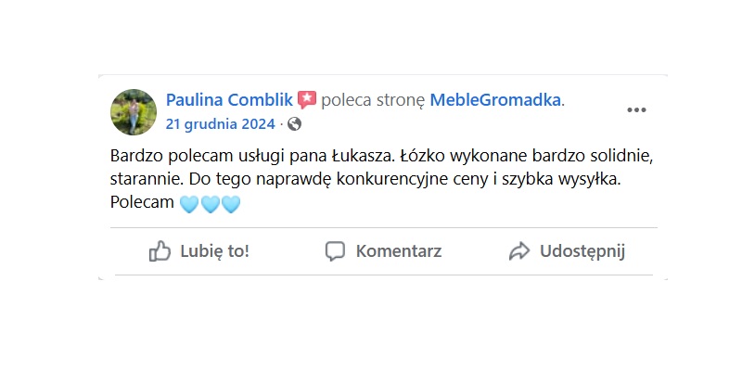Click the public globe privacy icon
The width and height of the screenshot is (742, 371).
[294, 123]
